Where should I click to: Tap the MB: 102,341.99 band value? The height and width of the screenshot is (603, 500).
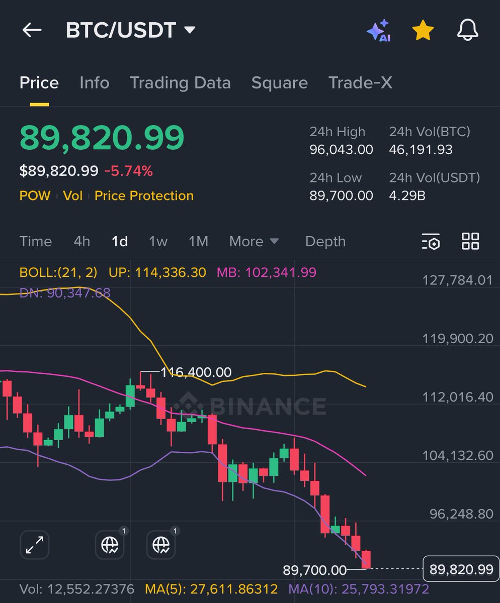coord(267,273)
